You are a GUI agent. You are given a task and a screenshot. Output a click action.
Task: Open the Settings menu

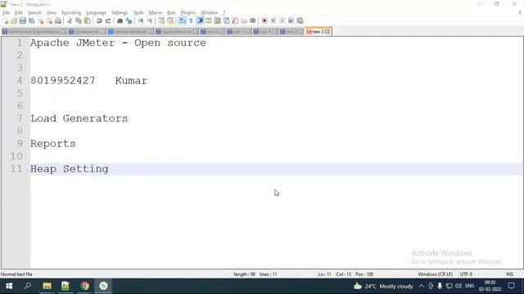pos(120,13)
